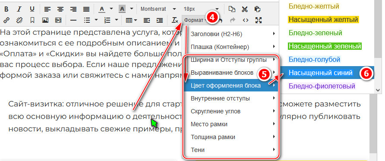Expand numbered list style options arrow

[x=117, y=20]
